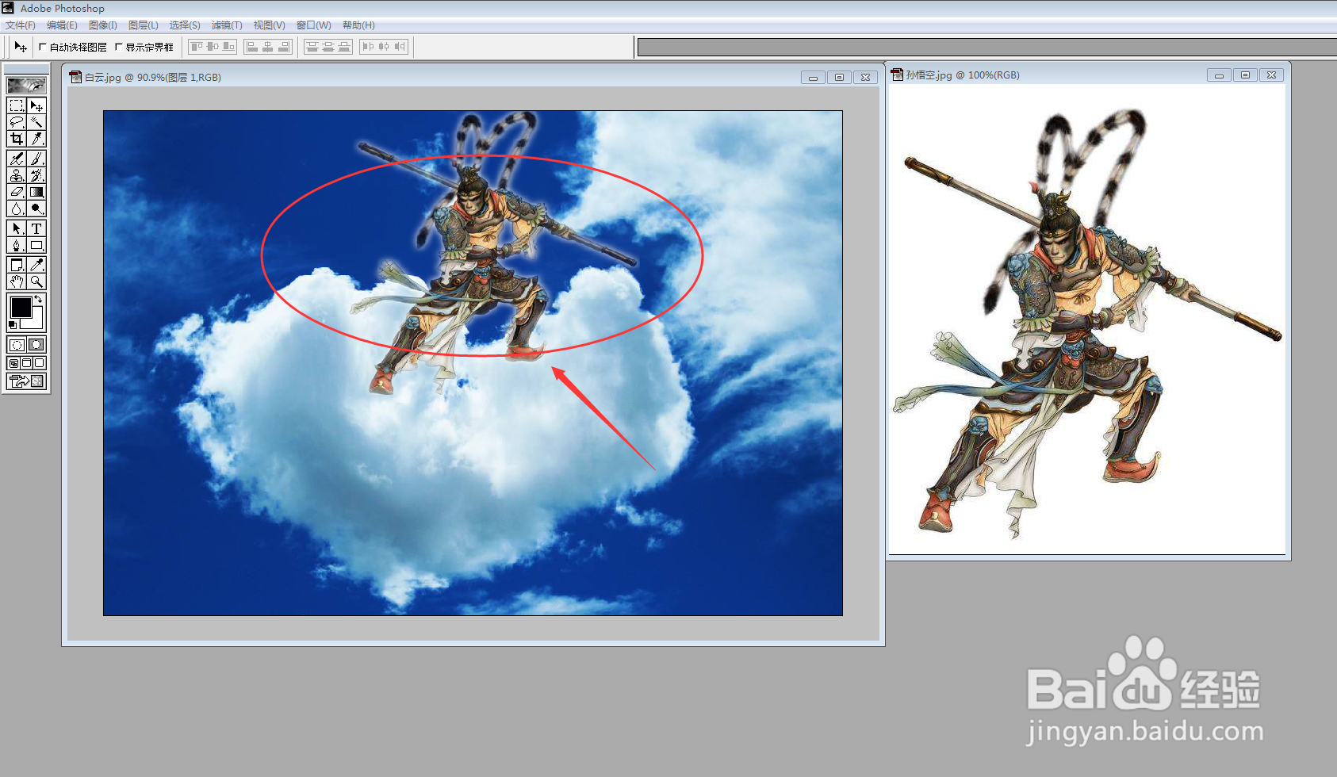The height and width of the screenshot is (777, 1337).
Task: Click Align Bottom Edges button
Action: [228, 47]
